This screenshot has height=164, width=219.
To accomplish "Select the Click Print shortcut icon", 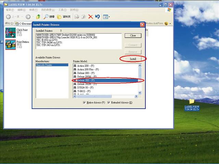I will click(11, 33).
